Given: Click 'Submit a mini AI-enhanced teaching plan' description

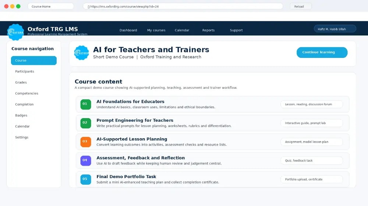Looking at the screenshot, I should [158, 182].
